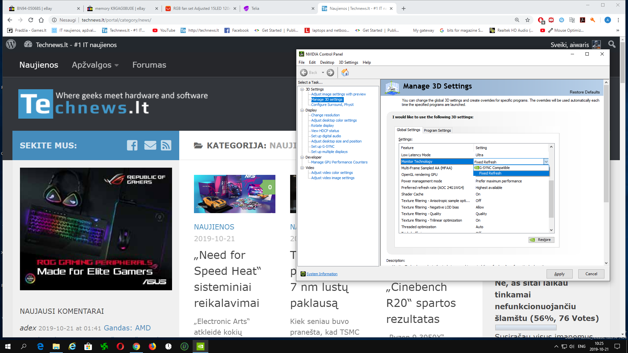The height and width of the screenshot is (353, 628).
Task: Toggle the Monitor Technology dropdown arrow
Action: 546,162
